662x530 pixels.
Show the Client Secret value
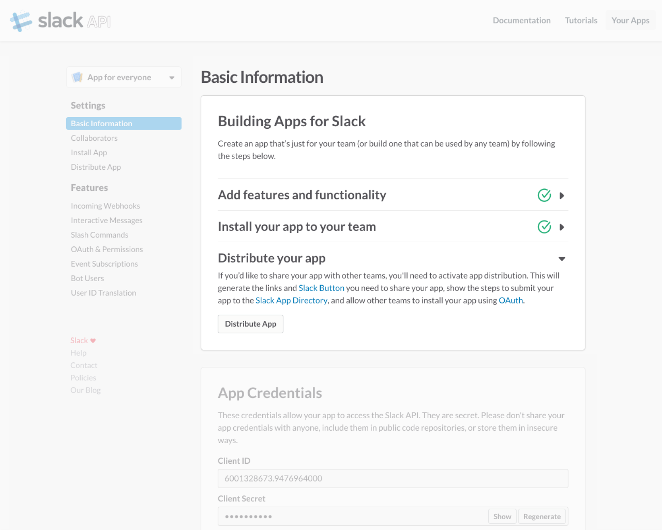pos(502,516)
